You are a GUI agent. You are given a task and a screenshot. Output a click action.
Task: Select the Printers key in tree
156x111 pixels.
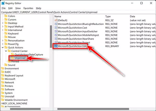pyautogui.click(x=9, y=86)
